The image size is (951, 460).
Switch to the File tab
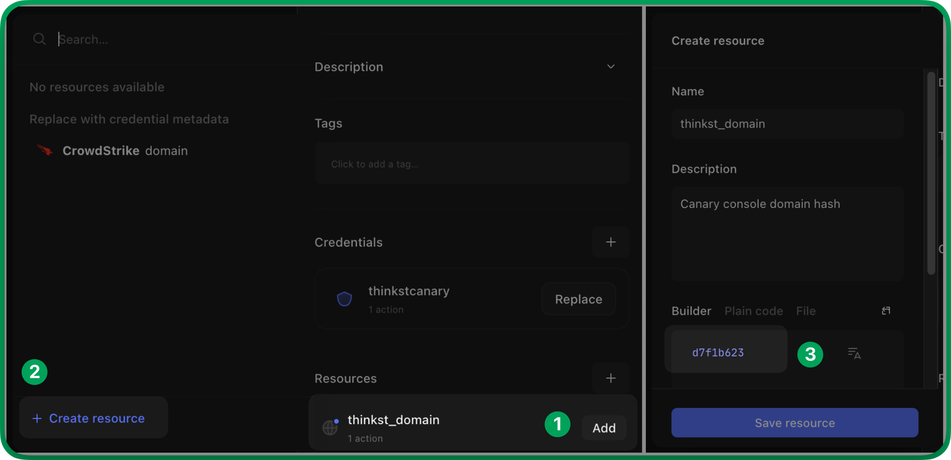pyautogui.click(x=806, y=311)
